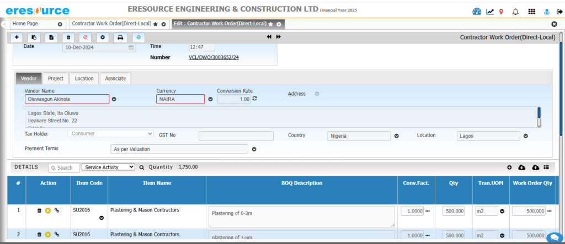The width and height of the screenshot is (565, 244).
Task: Open the Service Activity select box
Action: pyautogui.click(x=109, y=167)
